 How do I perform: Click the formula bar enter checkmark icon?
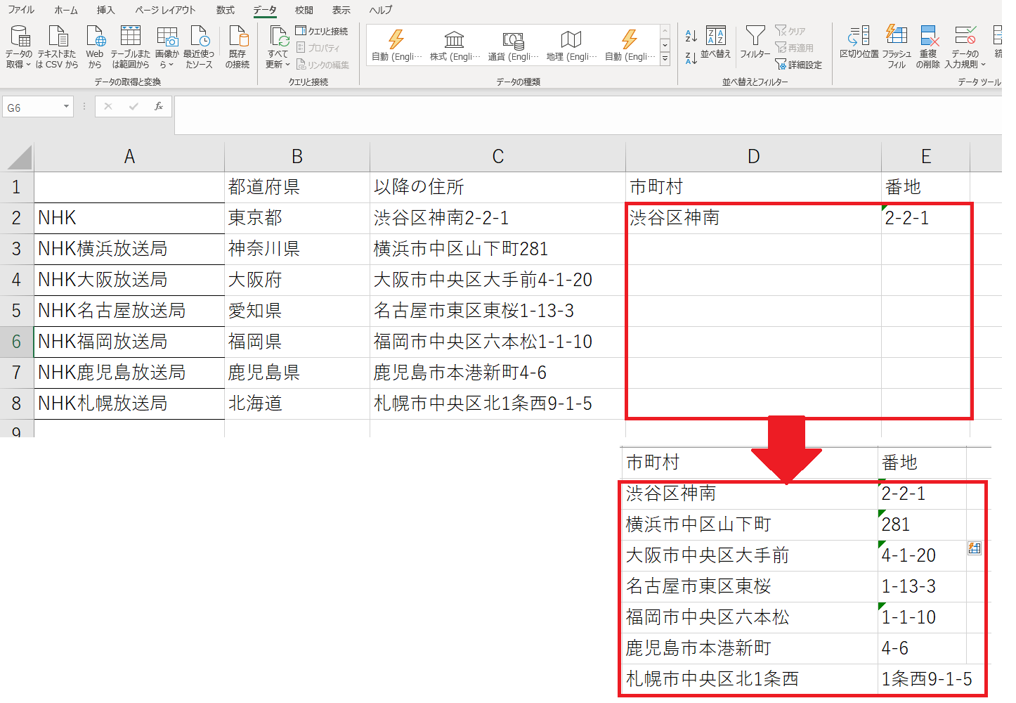click(x=133, y=106)
